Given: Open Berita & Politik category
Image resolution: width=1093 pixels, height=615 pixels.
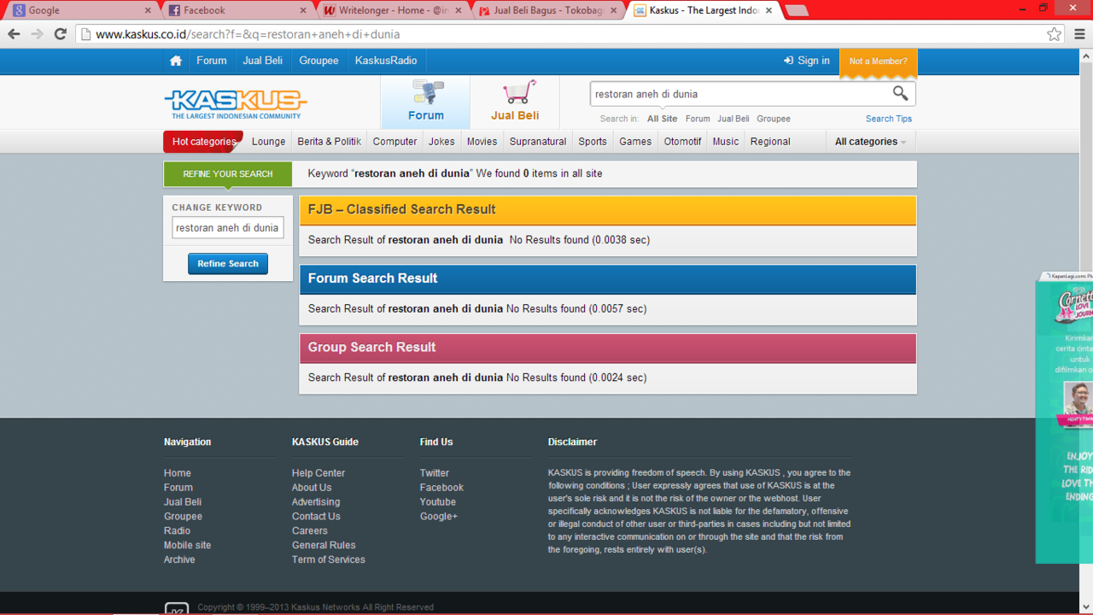Looking at the screenshot, I should coord(329,142).
